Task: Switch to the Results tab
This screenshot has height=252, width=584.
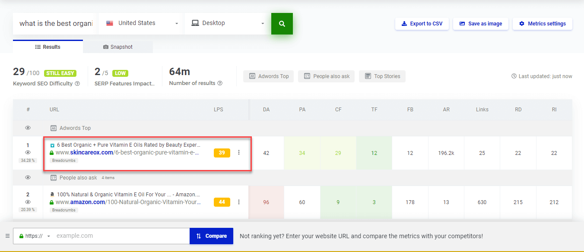Action: 48,47
